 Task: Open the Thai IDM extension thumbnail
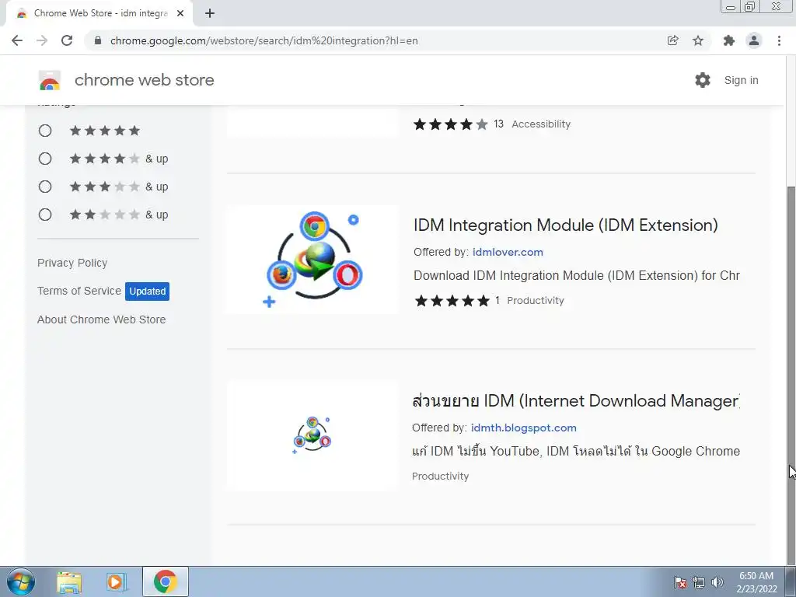coord(313,435)
